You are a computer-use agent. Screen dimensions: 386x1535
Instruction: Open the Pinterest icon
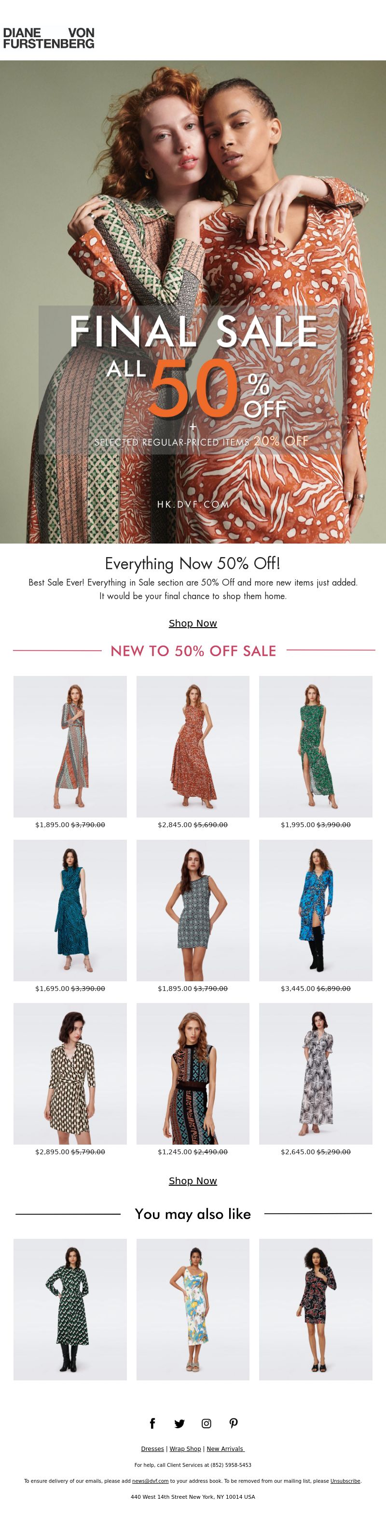point(234,1423)
